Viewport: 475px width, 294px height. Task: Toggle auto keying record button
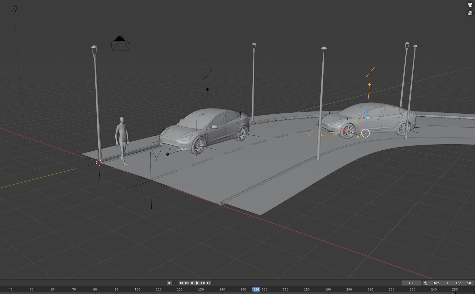(x=169, y=283)
